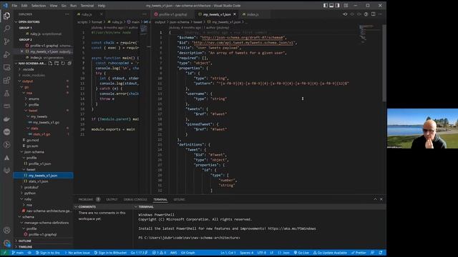Expand the Timeline section
The width and height of the screenshot is (458, 257).
(x=26, y=247)
